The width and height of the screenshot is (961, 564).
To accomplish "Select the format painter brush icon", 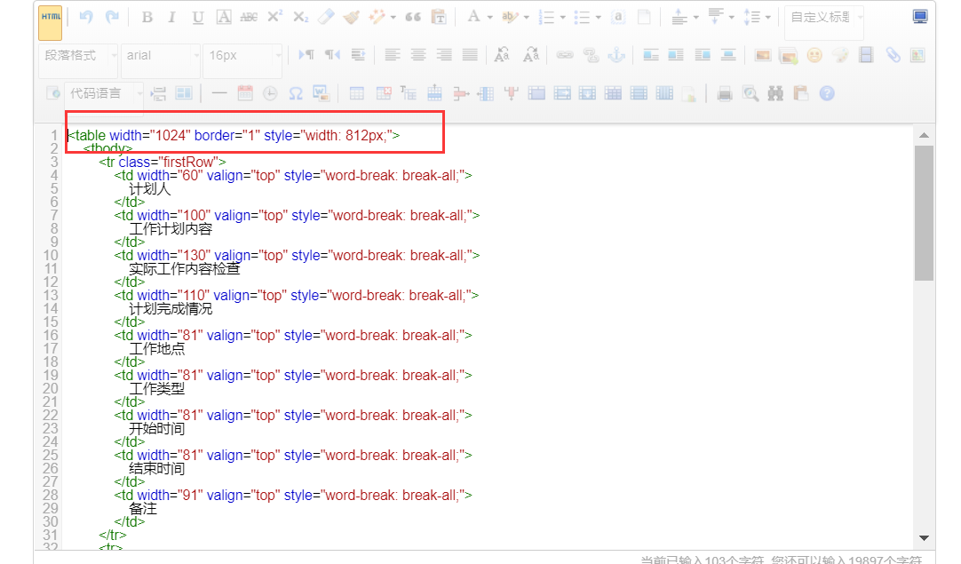I will tap(352, 17).
